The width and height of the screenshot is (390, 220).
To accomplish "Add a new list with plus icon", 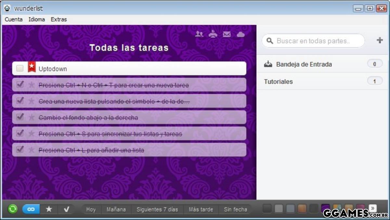I will click(x=380, y=40).
